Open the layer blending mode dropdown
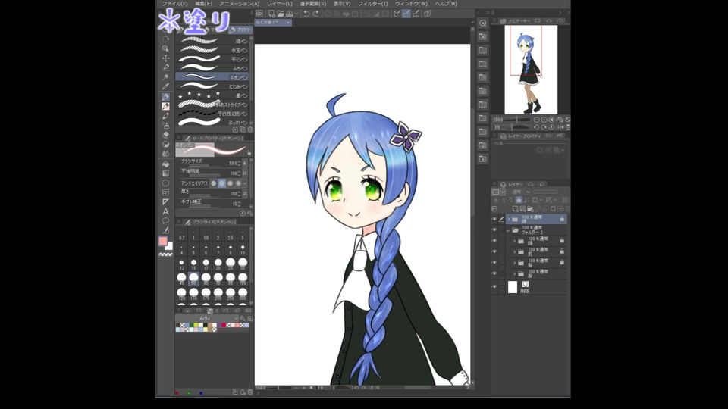 (520, 192)
